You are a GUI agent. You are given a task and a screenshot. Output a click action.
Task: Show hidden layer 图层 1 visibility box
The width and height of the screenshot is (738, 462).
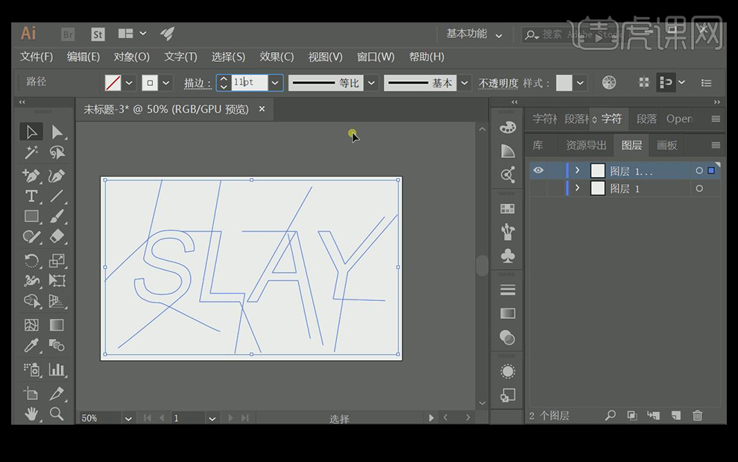click(x=538, y=189)
